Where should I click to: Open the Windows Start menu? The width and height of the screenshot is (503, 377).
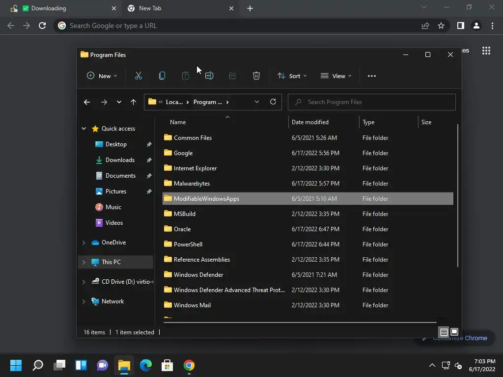pos(16,365)
